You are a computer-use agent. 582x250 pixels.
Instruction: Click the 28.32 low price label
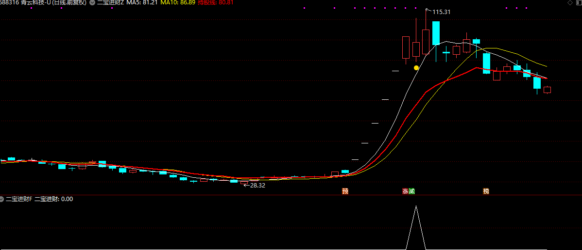coord(257,185)
